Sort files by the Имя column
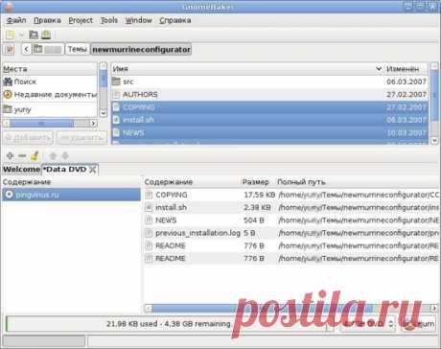The width and height of the screenshot is (441, 349). 246,69
